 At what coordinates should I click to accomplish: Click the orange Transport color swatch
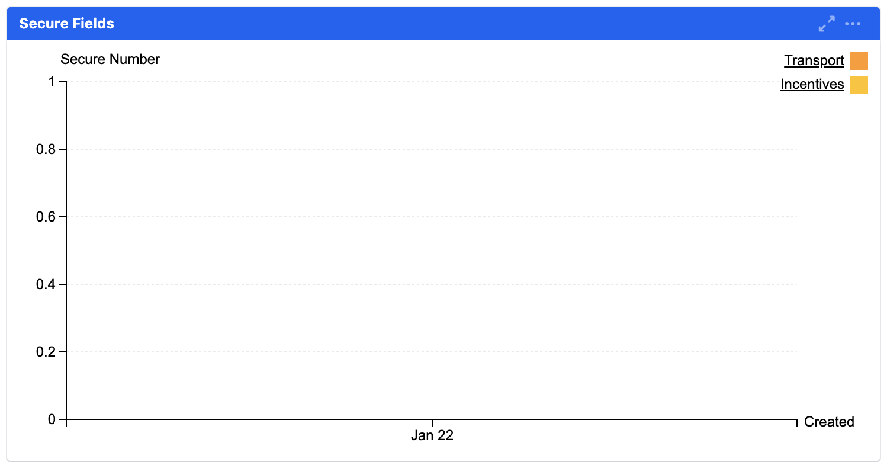[859, 60]
